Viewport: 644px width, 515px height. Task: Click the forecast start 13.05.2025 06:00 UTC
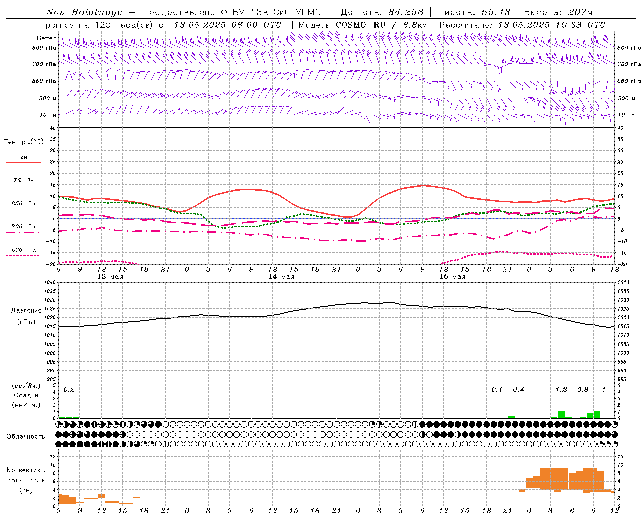(227, 25)
